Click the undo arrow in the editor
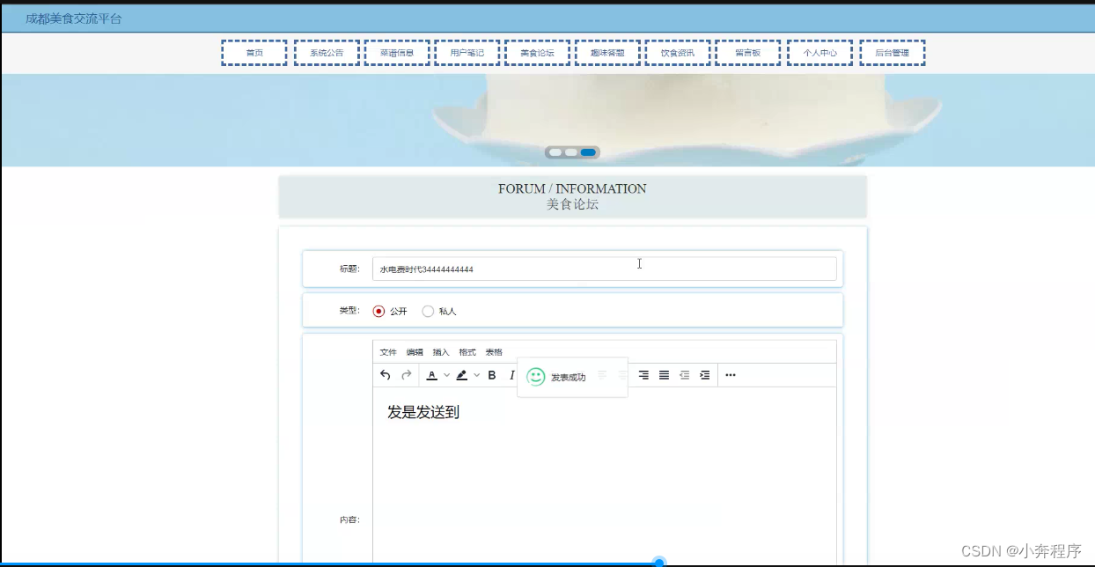 pos(385,375)
